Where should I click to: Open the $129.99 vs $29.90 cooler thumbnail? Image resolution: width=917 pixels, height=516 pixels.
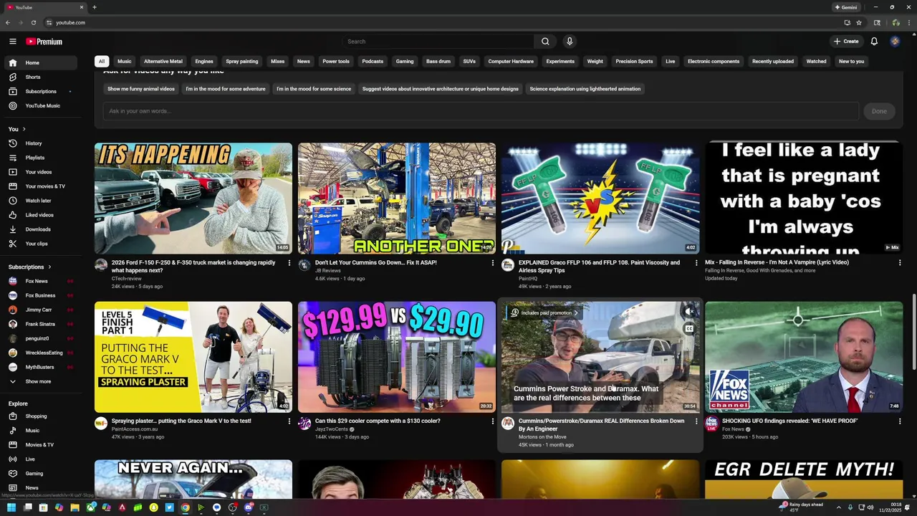pyautogui.click(x=397, y=357)
